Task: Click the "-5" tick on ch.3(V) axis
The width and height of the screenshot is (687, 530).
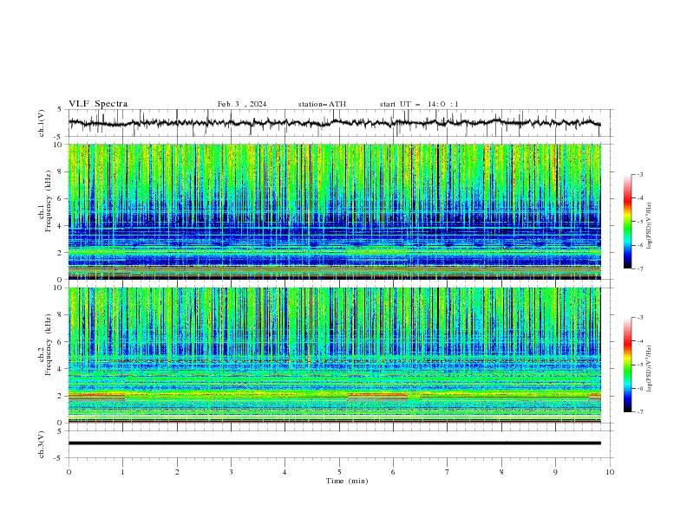Action: [58, 458]
